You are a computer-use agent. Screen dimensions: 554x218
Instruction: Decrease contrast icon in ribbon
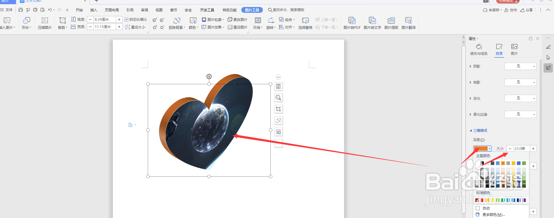point(162,20)
